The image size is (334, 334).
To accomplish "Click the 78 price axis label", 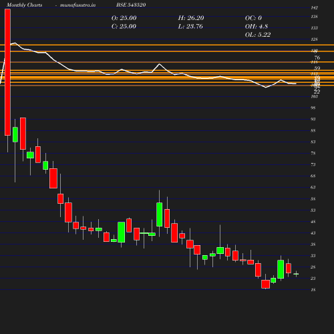I will 313,153.
